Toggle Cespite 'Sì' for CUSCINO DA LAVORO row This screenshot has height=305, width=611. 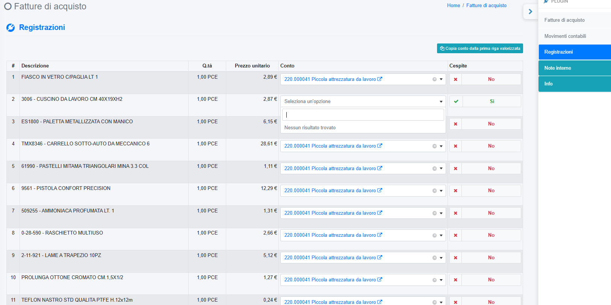tap(492, 102)
